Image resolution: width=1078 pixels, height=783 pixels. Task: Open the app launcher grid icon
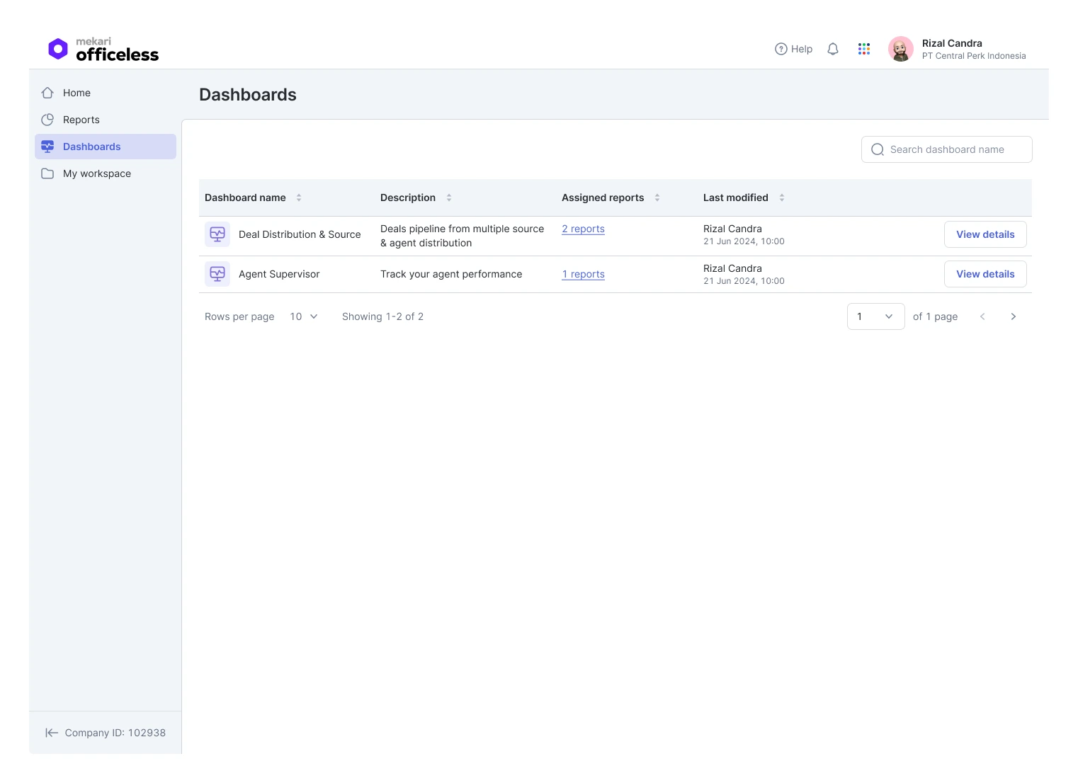click(864, 49)
